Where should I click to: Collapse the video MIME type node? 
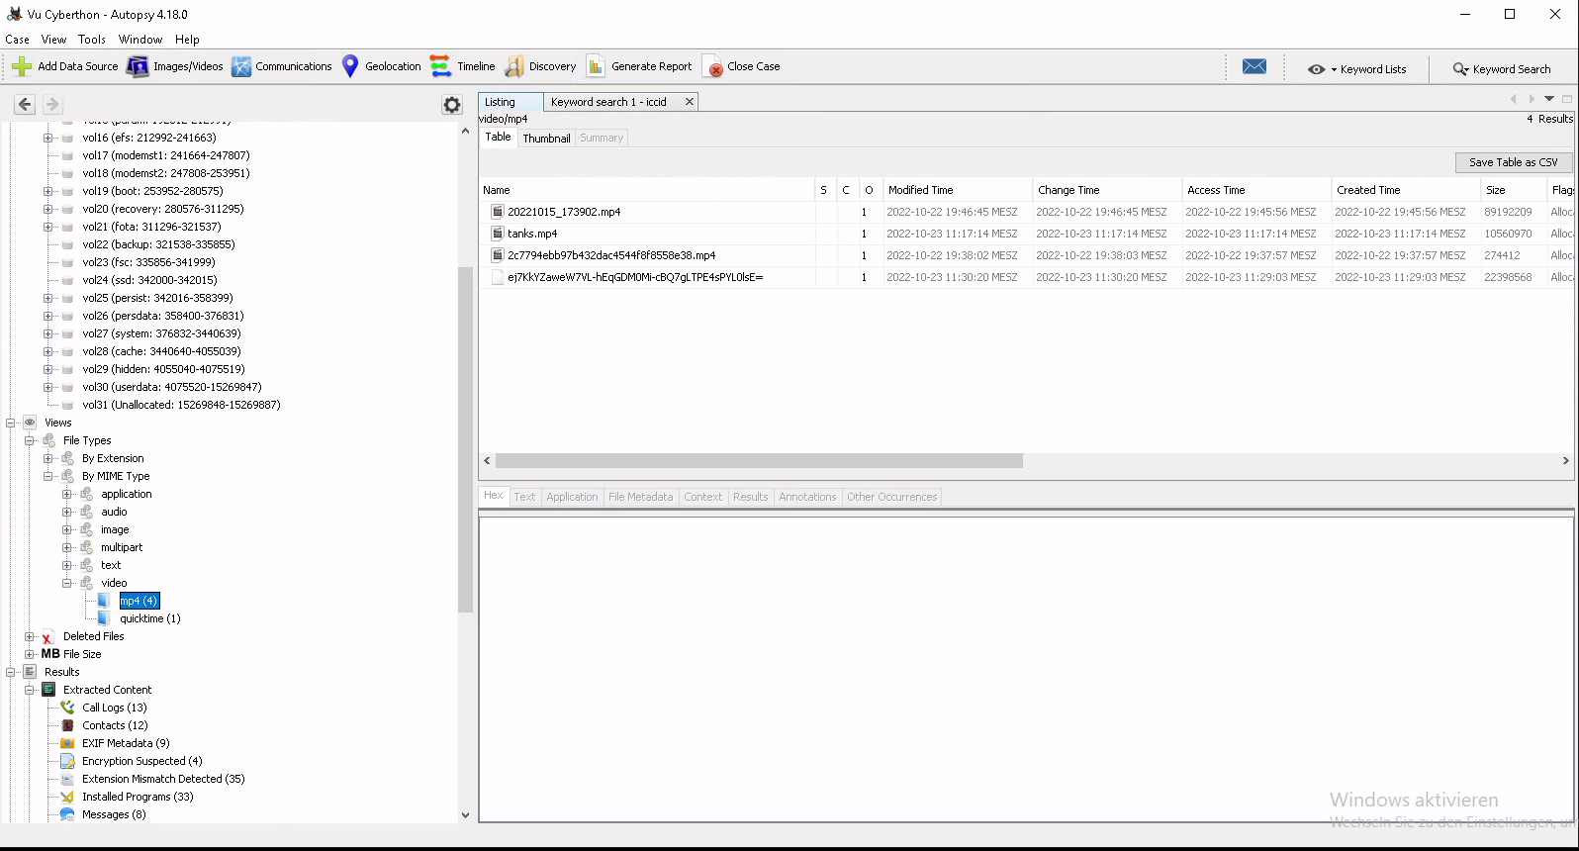click(x=66, y=583)
